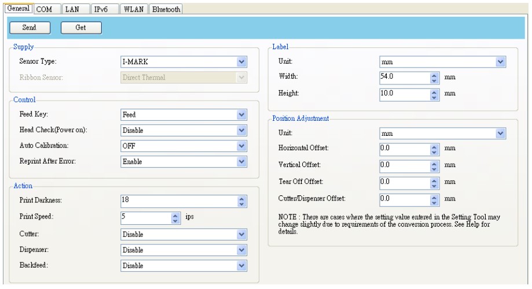This screenshot has height=289, width=532.
Task: Click the Label Height input field
Action: 404,92
